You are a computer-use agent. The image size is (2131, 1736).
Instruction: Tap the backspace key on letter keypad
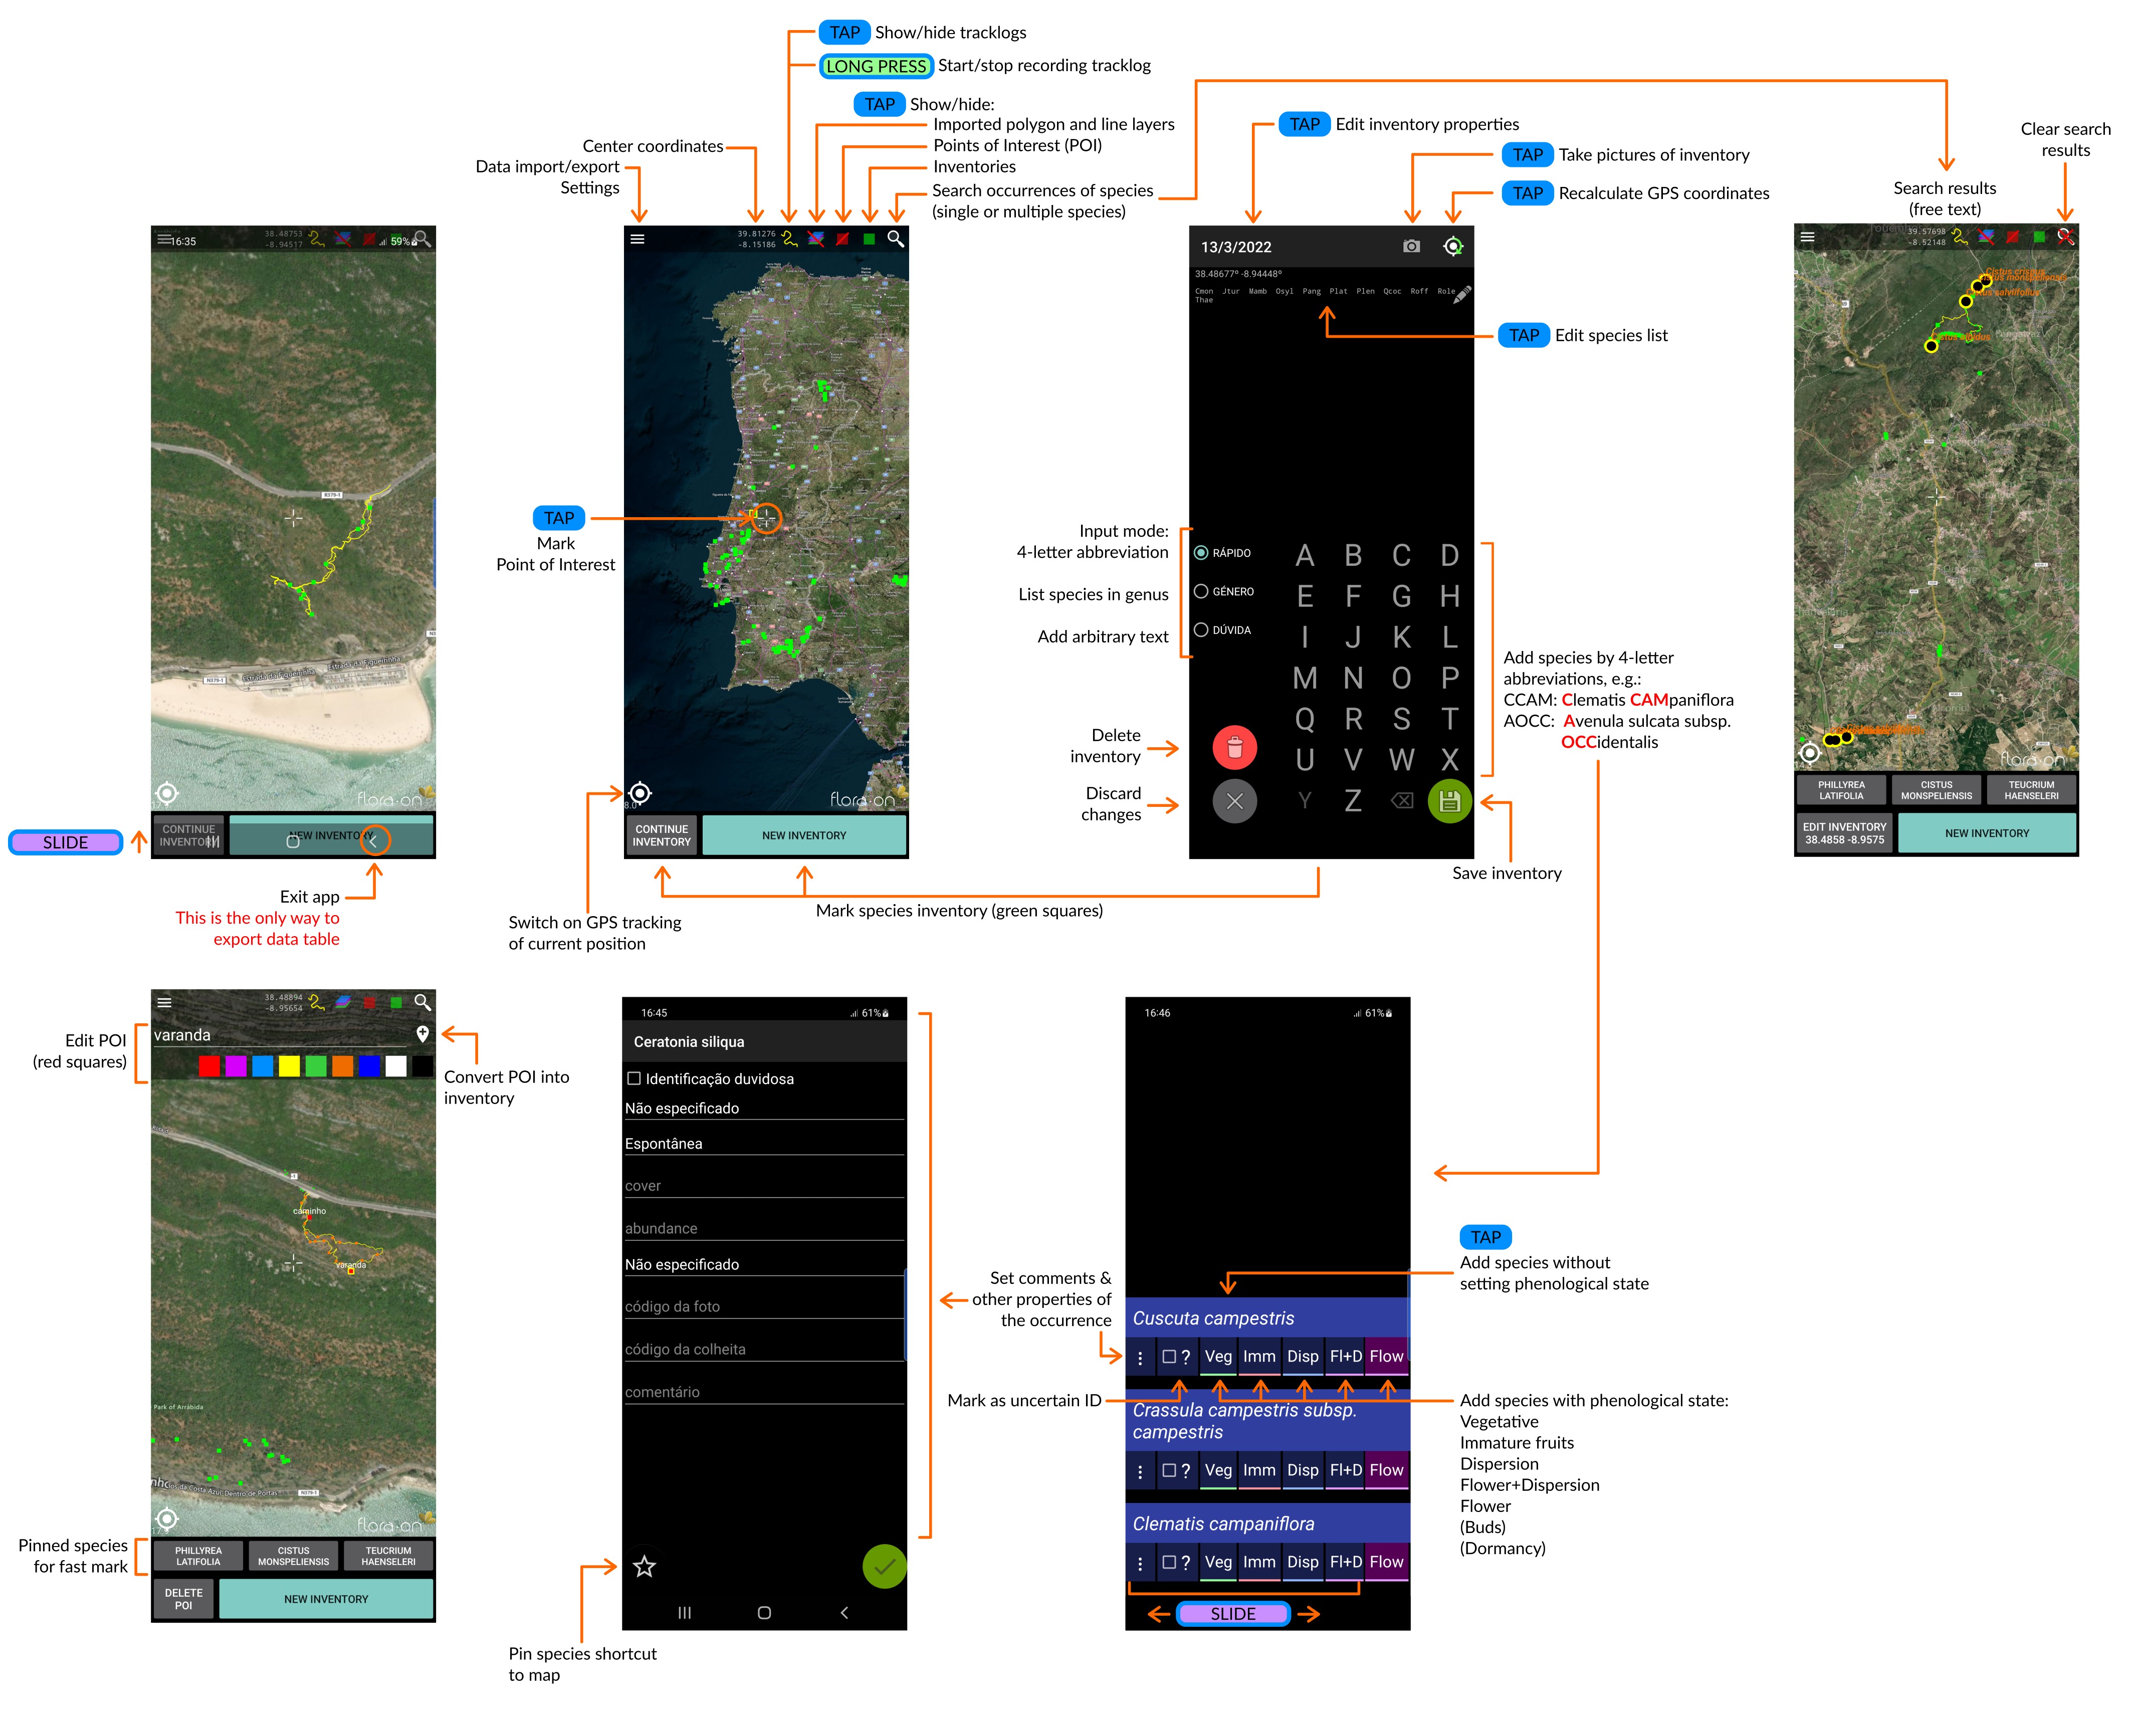(x=1401, y=801)
